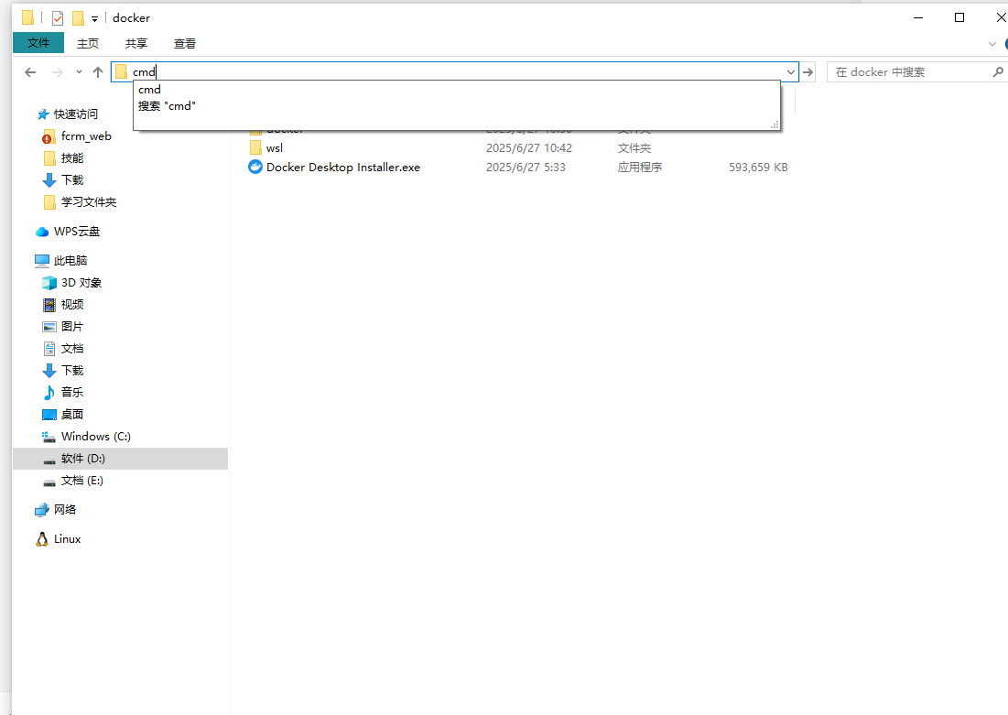
Task: Go forward with the right arrow button
Action: pos(57,72)
